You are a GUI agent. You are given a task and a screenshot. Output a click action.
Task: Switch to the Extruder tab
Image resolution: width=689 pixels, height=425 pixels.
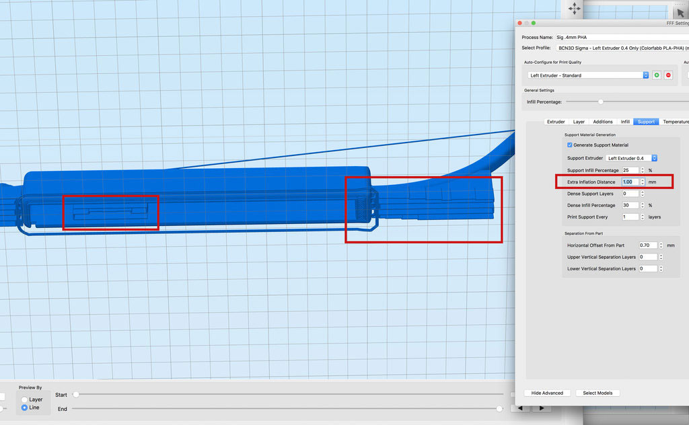pos(556,122)
